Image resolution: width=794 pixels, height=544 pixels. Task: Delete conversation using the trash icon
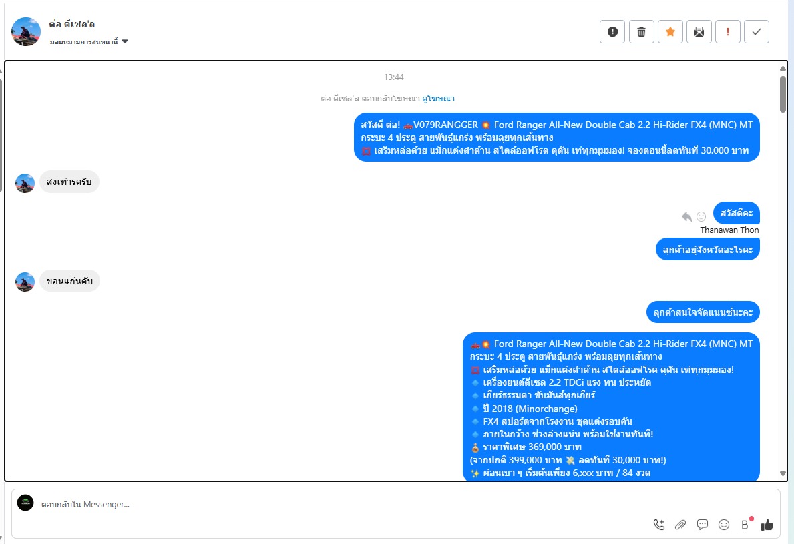click(x=642, y=32)
